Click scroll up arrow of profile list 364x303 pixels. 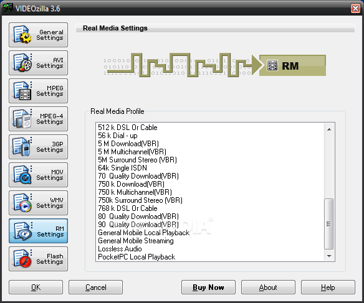coord(329,129)
